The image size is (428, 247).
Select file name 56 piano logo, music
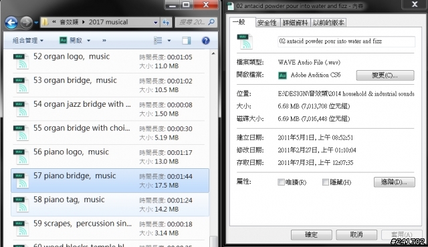pos(71,152)
